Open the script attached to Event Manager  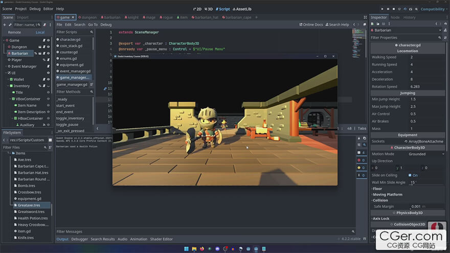point(48,66)
